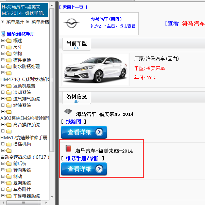Viewport: 205px width, 205px height.
Task: Click the folder icon beside 板件更换
Action: (9, 60)
